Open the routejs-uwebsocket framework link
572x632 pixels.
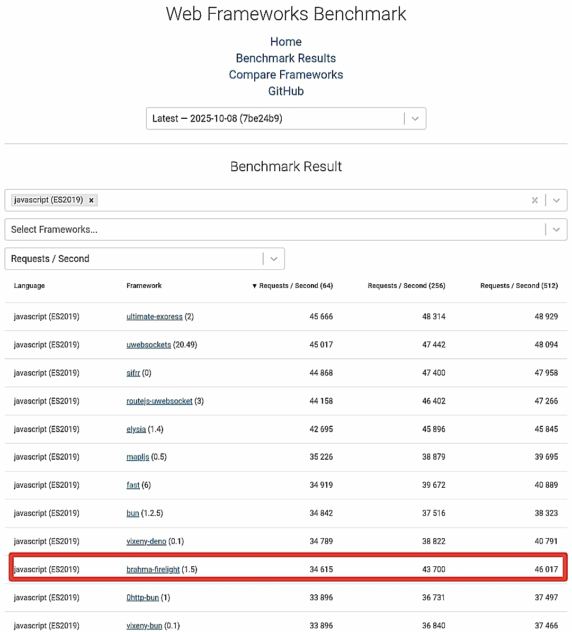[x=159, y=401]
